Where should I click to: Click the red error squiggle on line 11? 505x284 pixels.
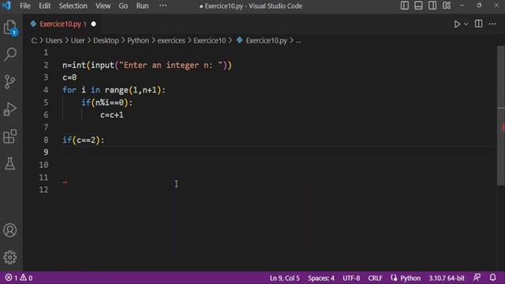coord(65,182)
